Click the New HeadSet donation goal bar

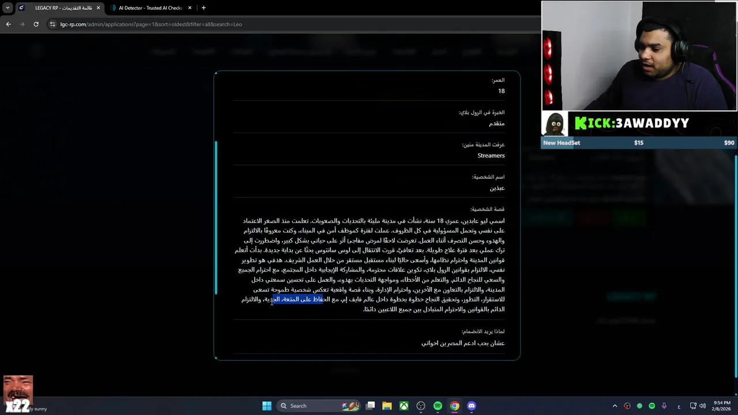[639, 142]
